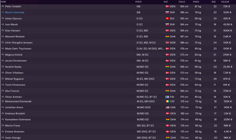Click Switzerland flag in Johan Djourou row
Image resolution: width=236 pixels, height=140 pixels.
tap(167, 18)
